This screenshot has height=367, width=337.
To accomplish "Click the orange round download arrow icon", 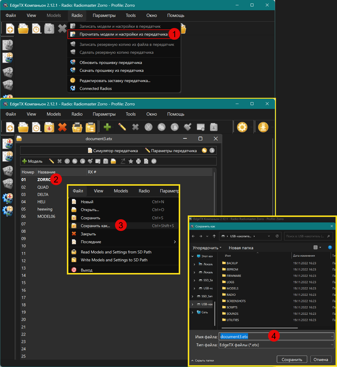I will pos(263,127).
